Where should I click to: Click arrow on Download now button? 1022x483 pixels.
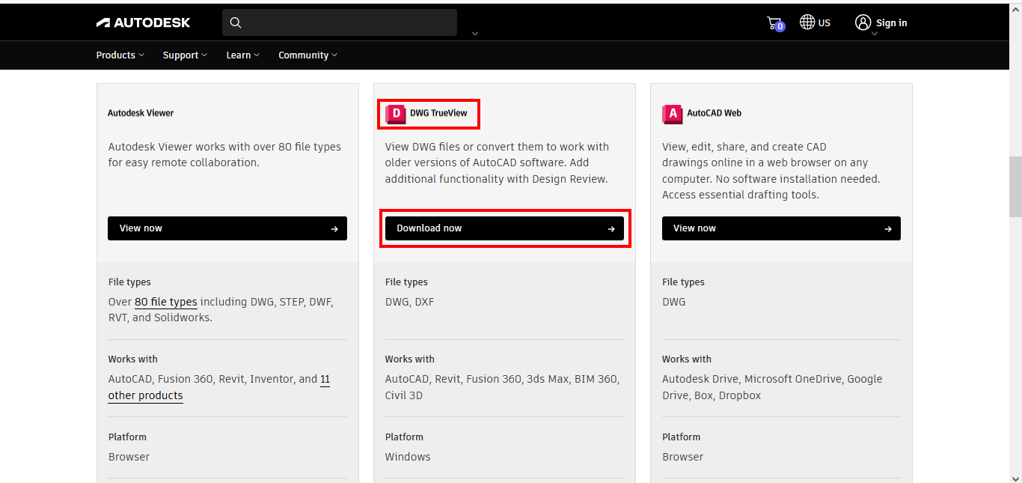coord(611,229)
